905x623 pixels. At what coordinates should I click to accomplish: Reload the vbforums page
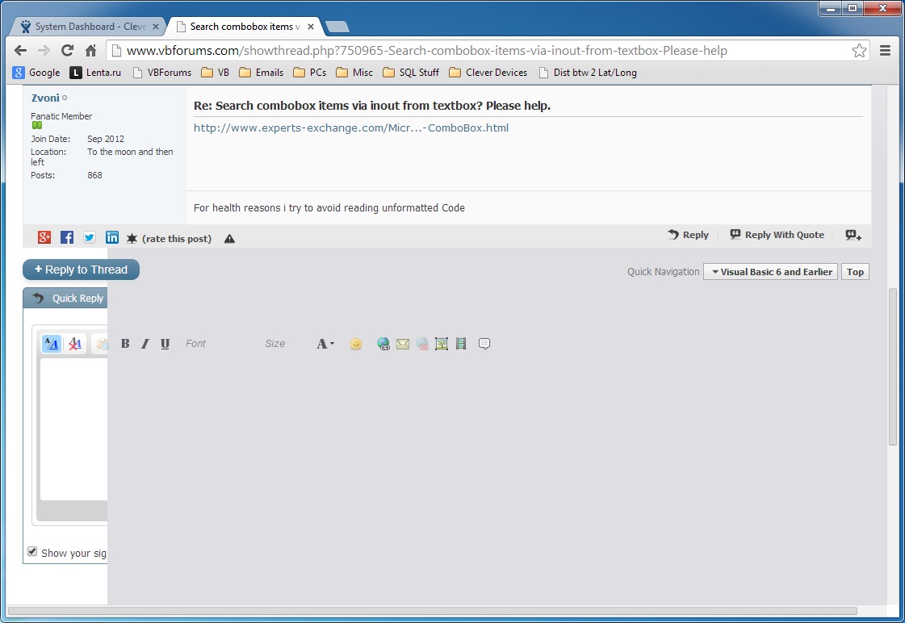[68, 51]
